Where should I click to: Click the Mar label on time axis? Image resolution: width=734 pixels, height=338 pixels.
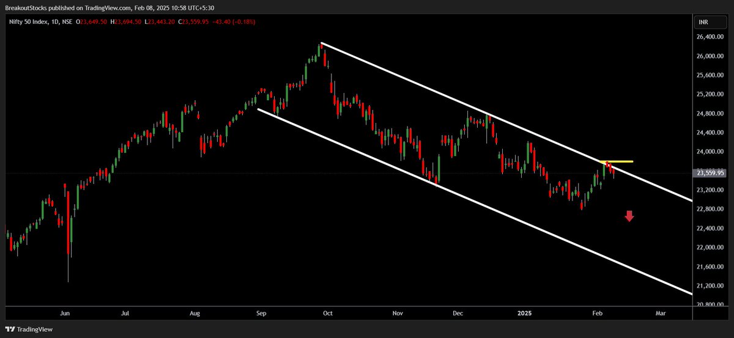660,314
